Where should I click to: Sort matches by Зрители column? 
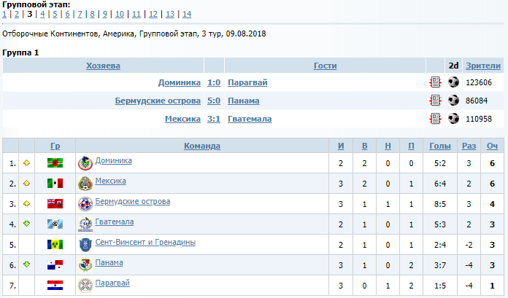pyautogui.click(x=483, y=66)
